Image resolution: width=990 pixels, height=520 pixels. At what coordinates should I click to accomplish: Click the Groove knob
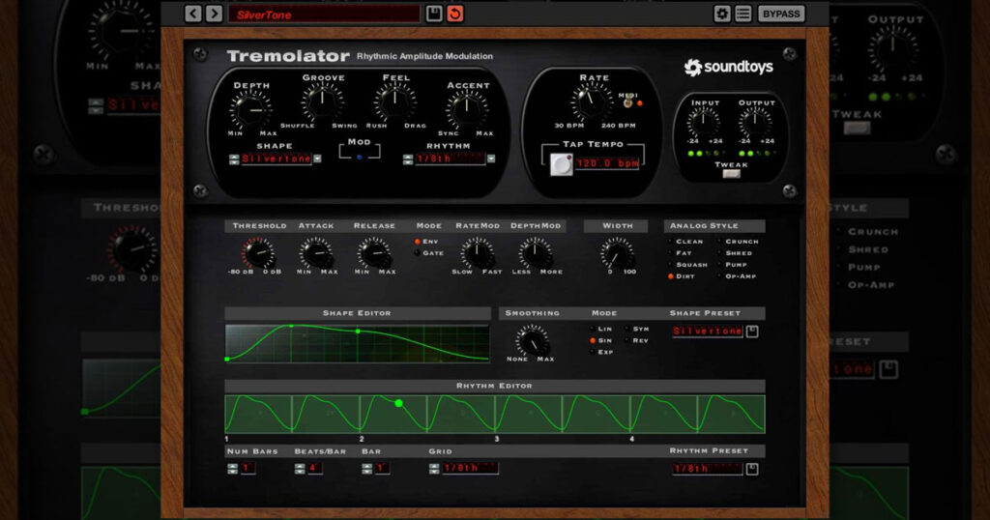click(323, 102)
